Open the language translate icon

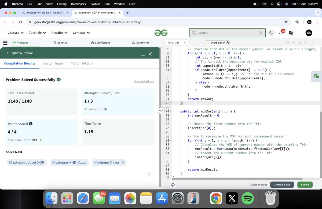(291, 33)
